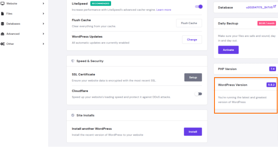
Task: Disable the LiteSpeed toggle switch
Action: tap(199, 7)
